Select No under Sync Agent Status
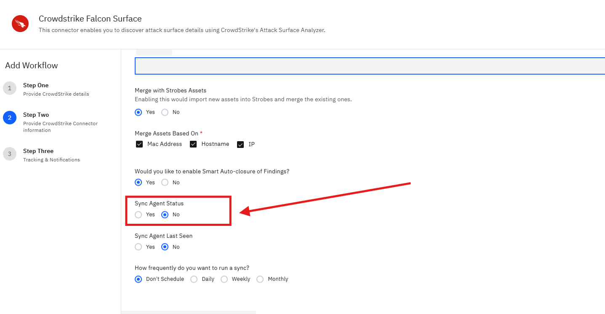Screen dimensions: 605x314 165,215
